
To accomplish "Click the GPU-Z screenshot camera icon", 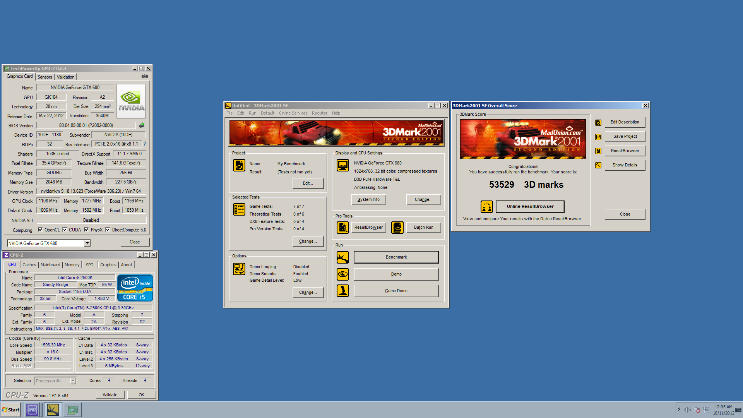I will [145, 76].
